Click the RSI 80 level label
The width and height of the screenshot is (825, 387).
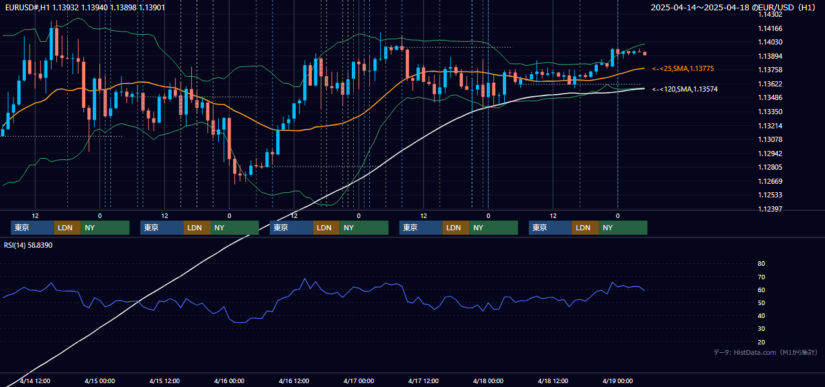point(761,264)
